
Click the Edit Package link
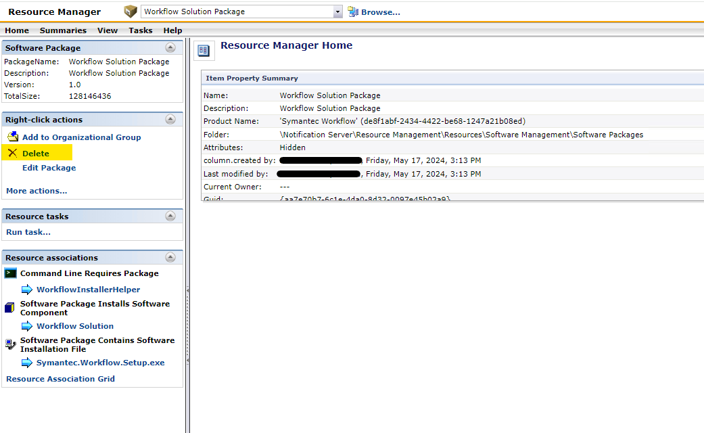point(49,168)
